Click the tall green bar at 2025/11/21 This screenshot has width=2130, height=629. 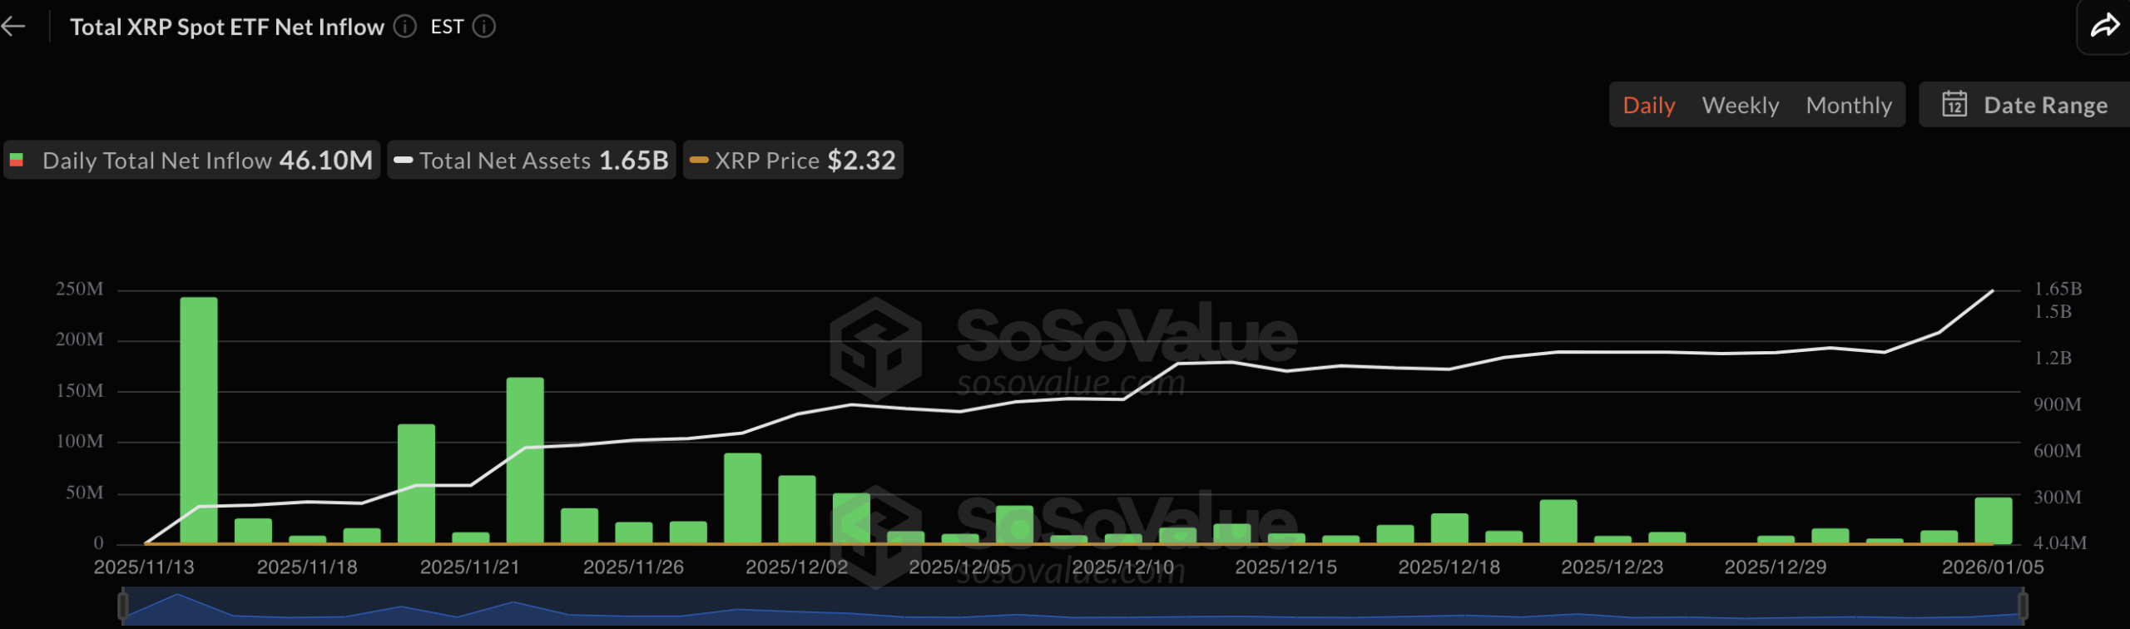point(525,460)
